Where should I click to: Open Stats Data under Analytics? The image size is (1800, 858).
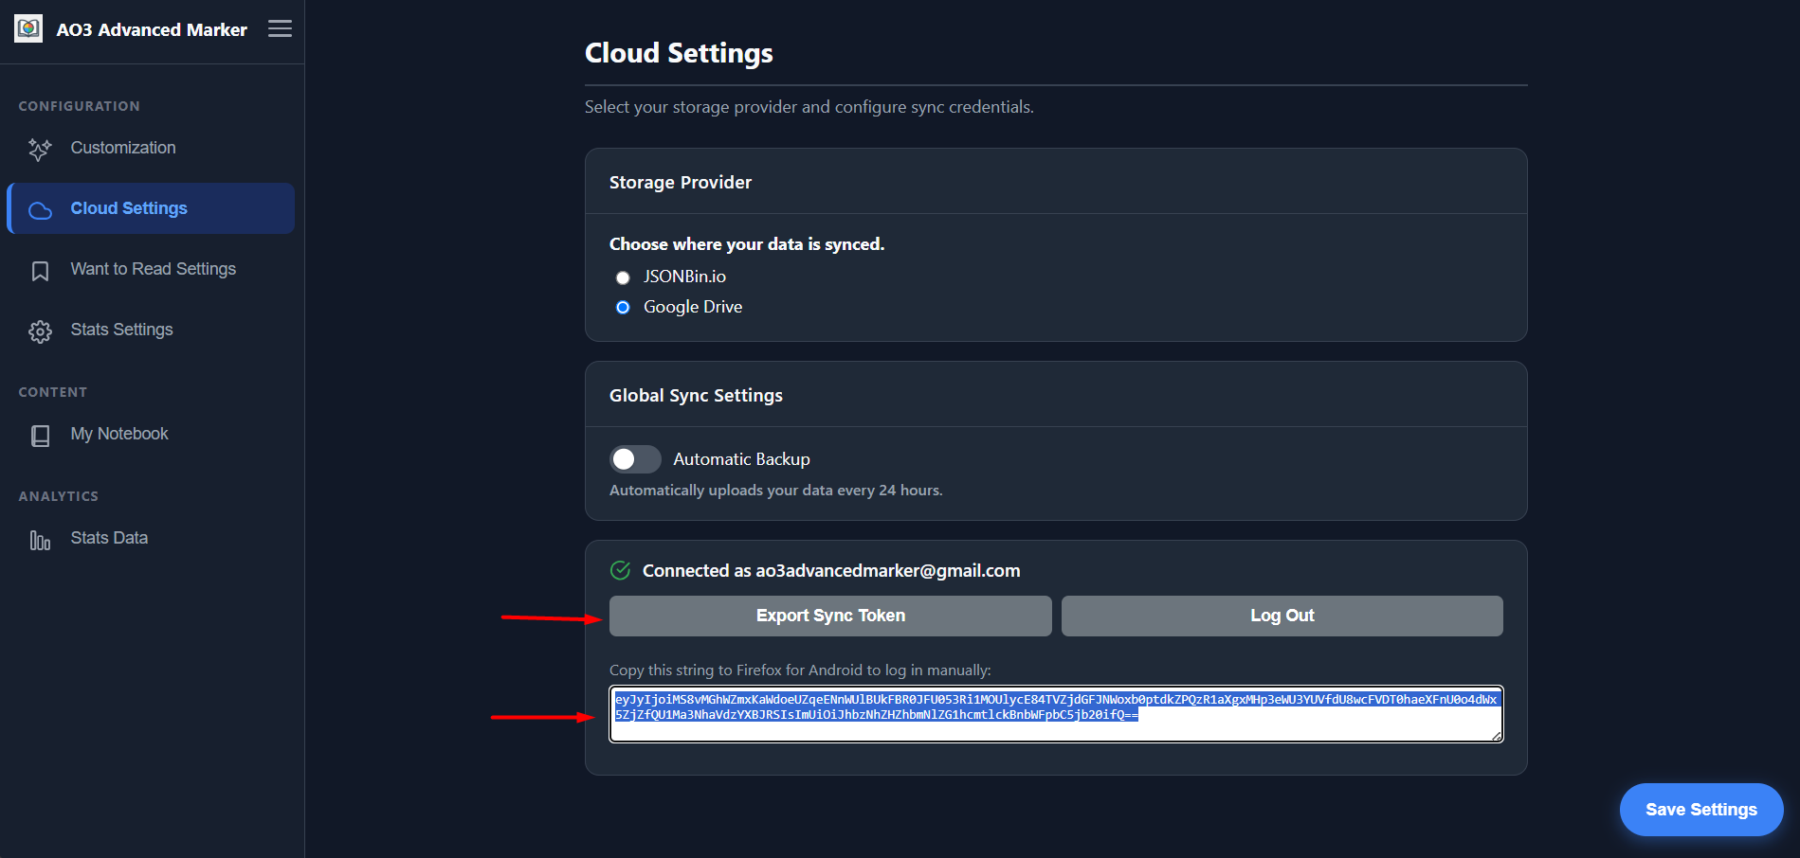click(x=151, y=538)
